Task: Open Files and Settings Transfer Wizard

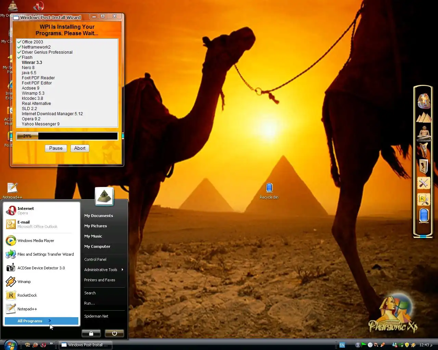Action: [42, 254]
